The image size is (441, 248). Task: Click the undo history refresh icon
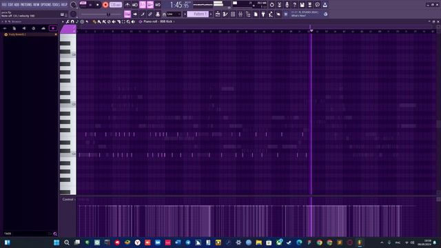(271, 5)
